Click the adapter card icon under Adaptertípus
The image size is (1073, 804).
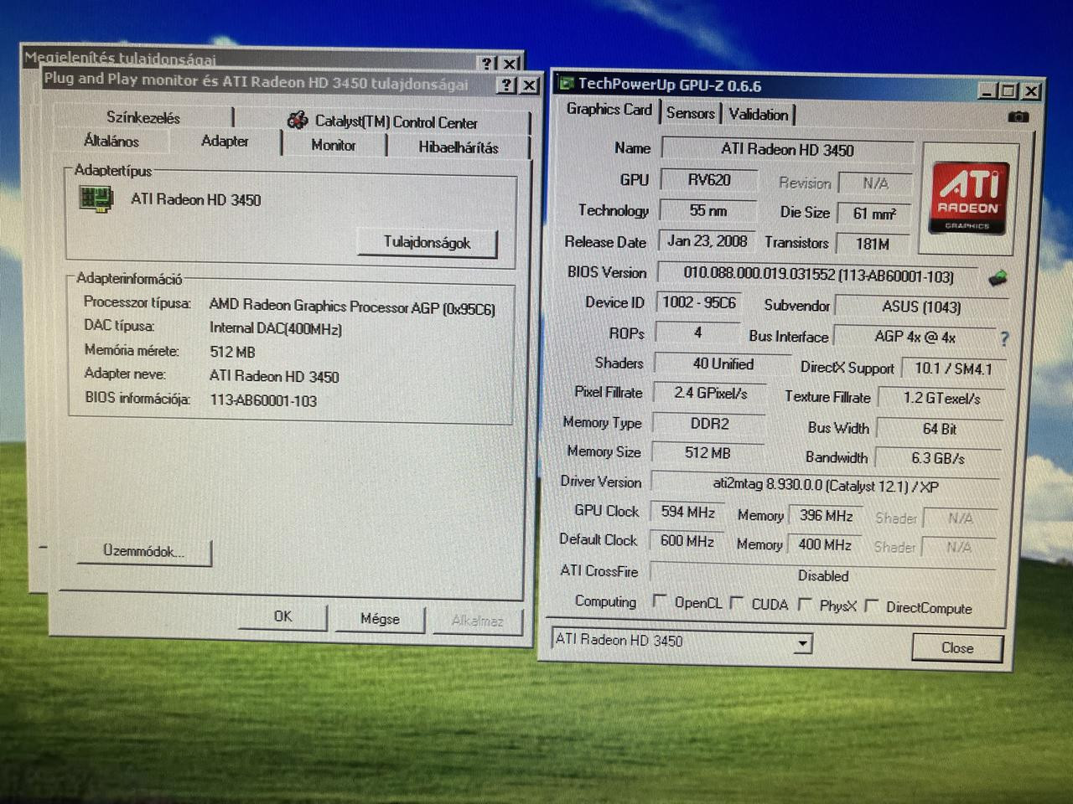pyautogui.click(x=96, y=199)
